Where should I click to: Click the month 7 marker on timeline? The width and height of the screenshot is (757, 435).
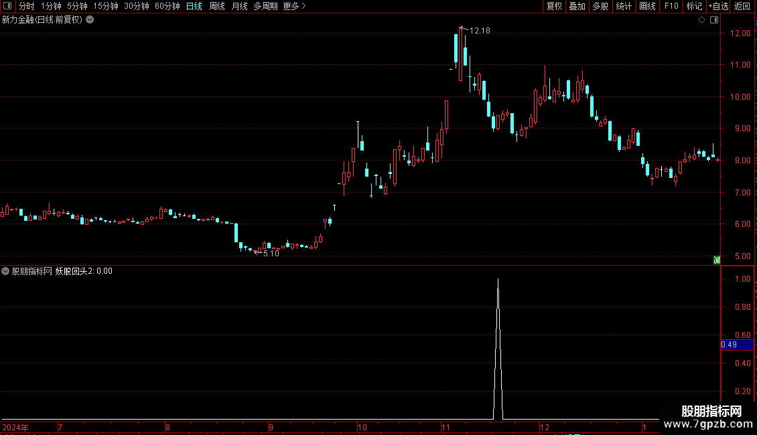click(60, 427)
